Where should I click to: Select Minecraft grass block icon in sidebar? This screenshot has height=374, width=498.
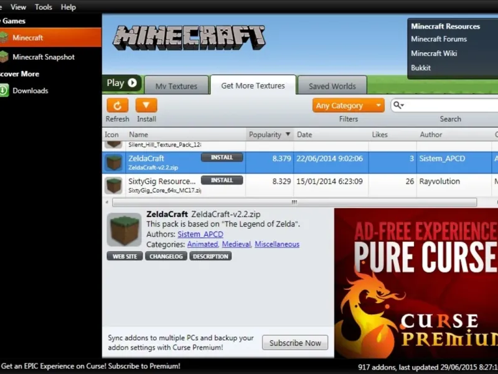[x=4, y=37]
